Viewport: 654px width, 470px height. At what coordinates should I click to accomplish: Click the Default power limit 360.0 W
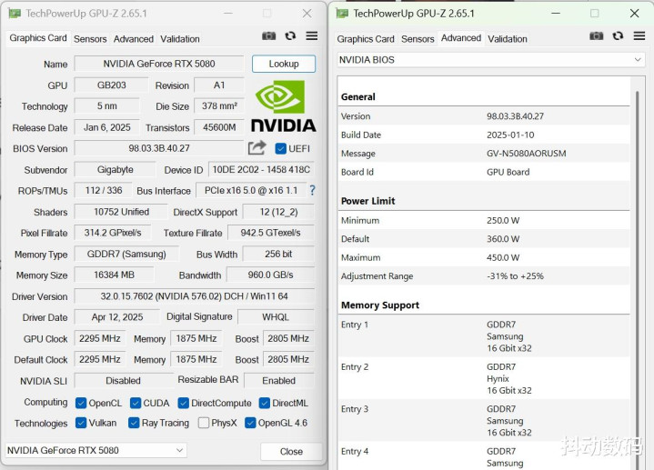tap(503, 239)
